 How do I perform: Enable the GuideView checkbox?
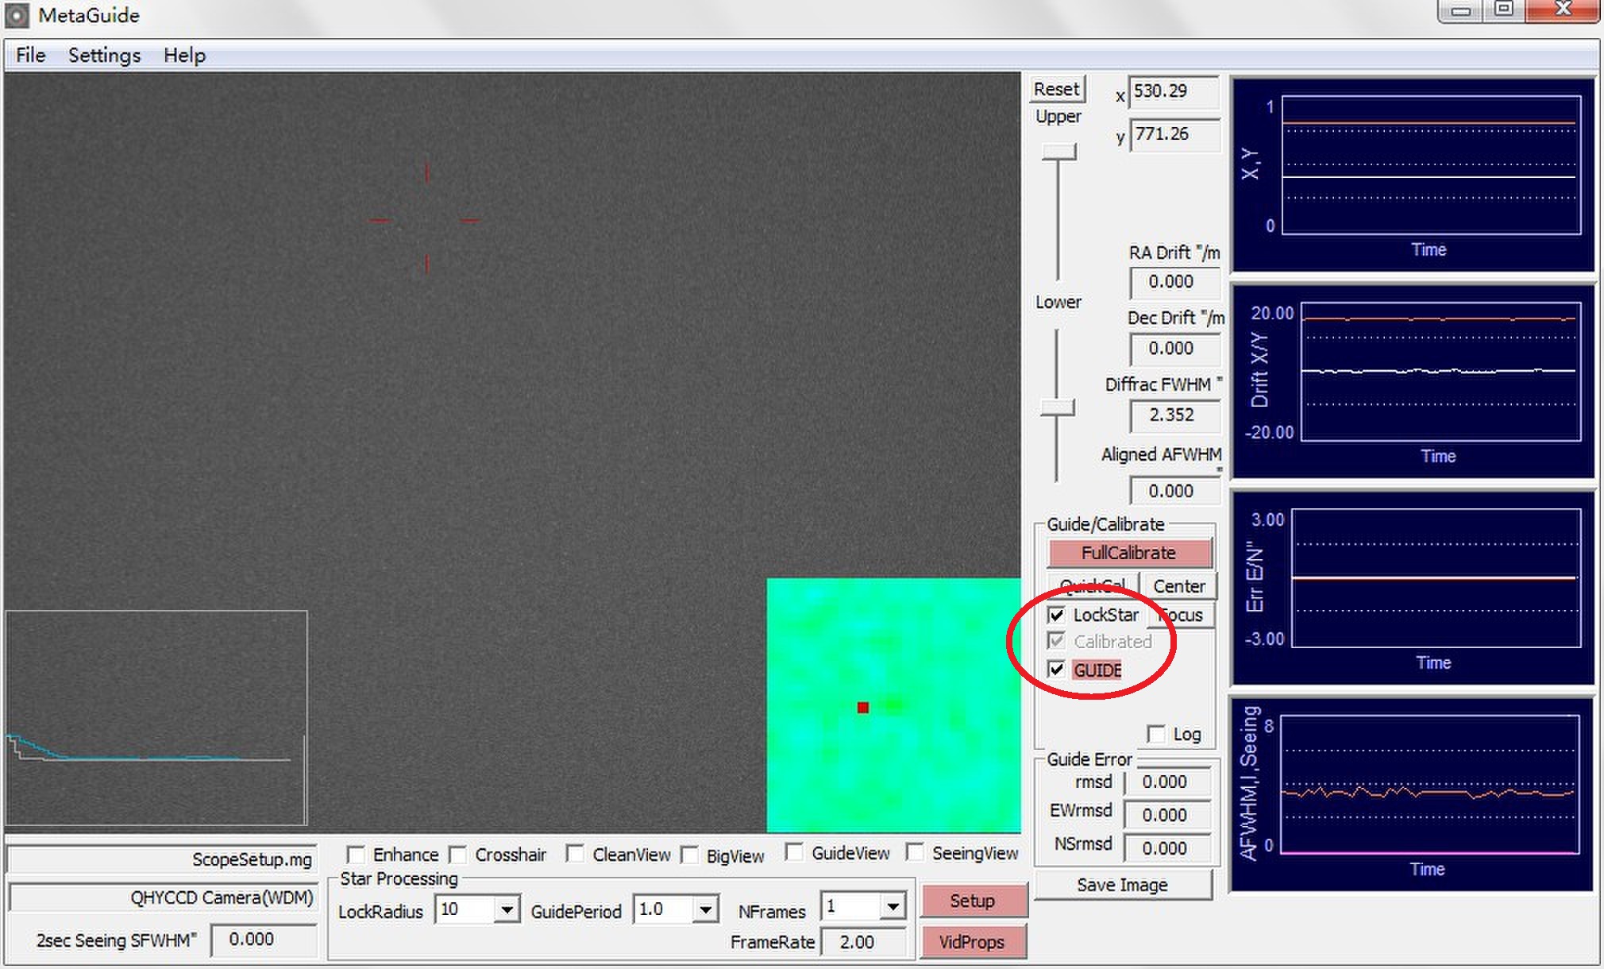(793, 852)
